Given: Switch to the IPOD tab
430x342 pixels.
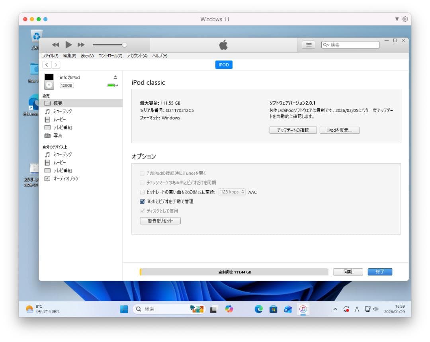Looking at the screenshot, I should pos(224,64).
